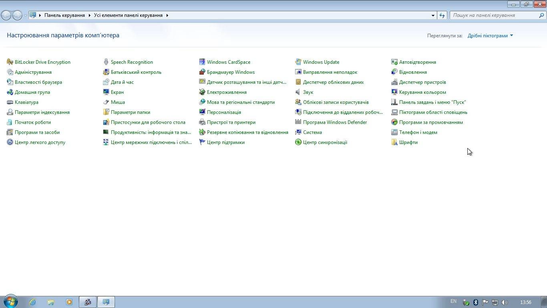Open the Автовідтворення icon
This screenshot has height=308, width=547.
[x=394, y=62]
